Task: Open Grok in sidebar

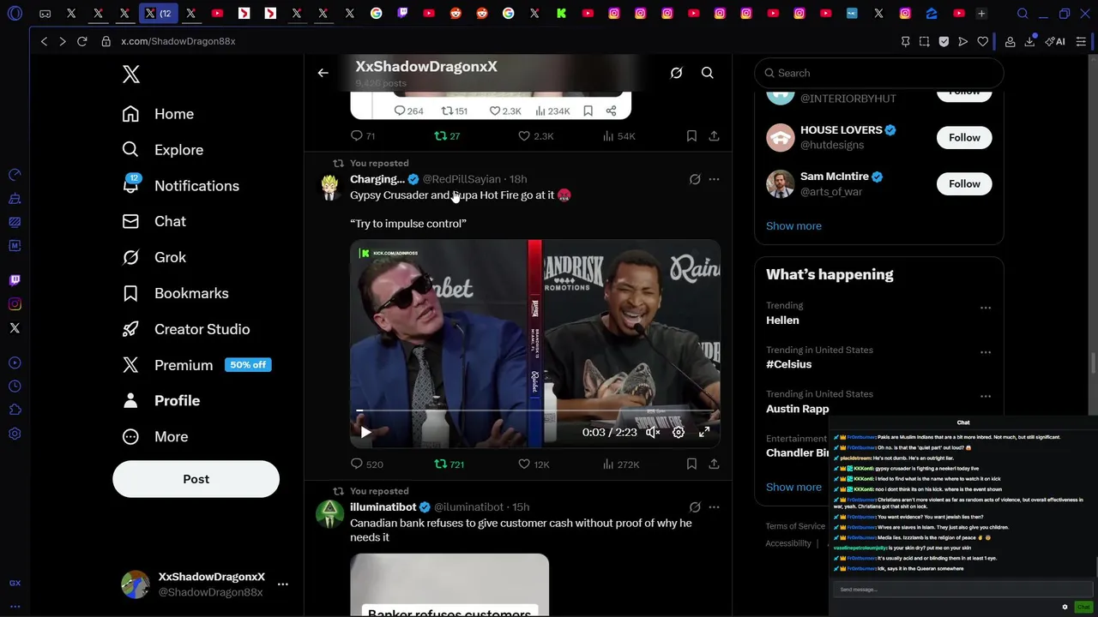Action: (x=154, y=257)
